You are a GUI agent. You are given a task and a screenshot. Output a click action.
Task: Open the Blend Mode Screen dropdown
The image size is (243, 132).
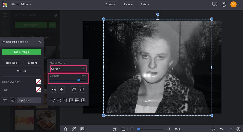[68, 69]
